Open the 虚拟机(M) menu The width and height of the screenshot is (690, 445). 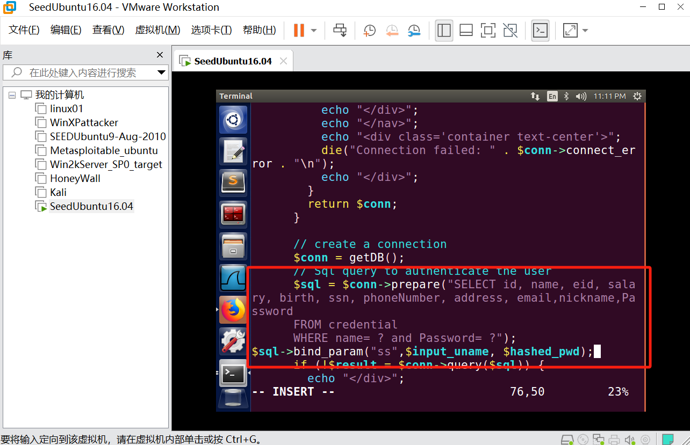(157, 30)
